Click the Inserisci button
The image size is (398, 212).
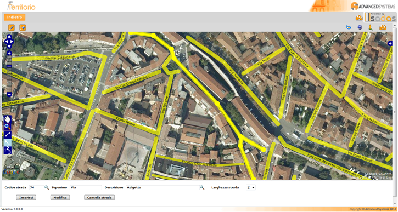(26, 198)
